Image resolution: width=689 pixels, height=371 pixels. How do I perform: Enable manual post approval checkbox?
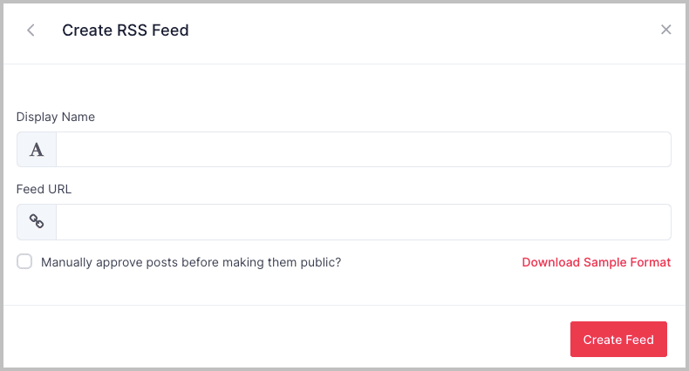click(x=24, y=261)
